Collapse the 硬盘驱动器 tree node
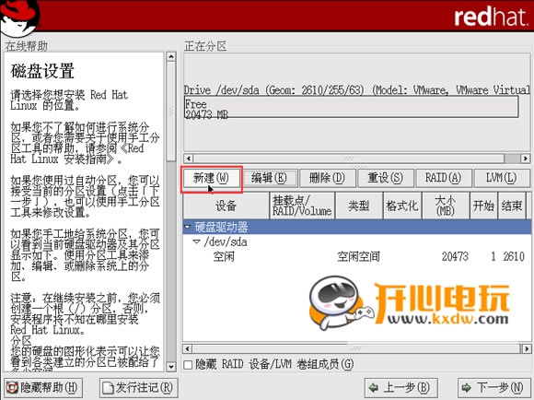The image size is (534, 400). (187, 227)
